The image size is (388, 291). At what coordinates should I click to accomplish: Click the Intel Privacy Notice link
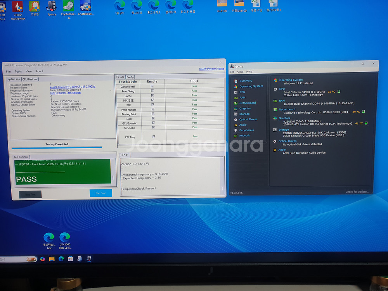211,69
